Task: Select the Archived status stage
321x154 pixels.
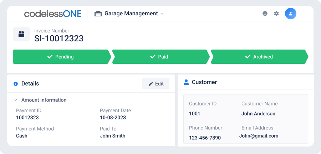Action: (x=259, y=57)
